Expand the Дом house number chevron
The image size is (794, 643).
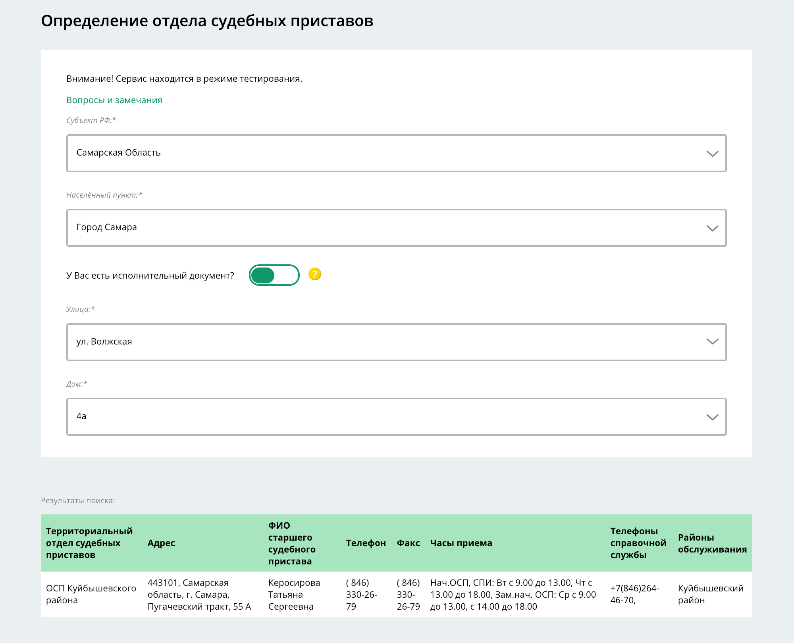(x=712, y=417)
